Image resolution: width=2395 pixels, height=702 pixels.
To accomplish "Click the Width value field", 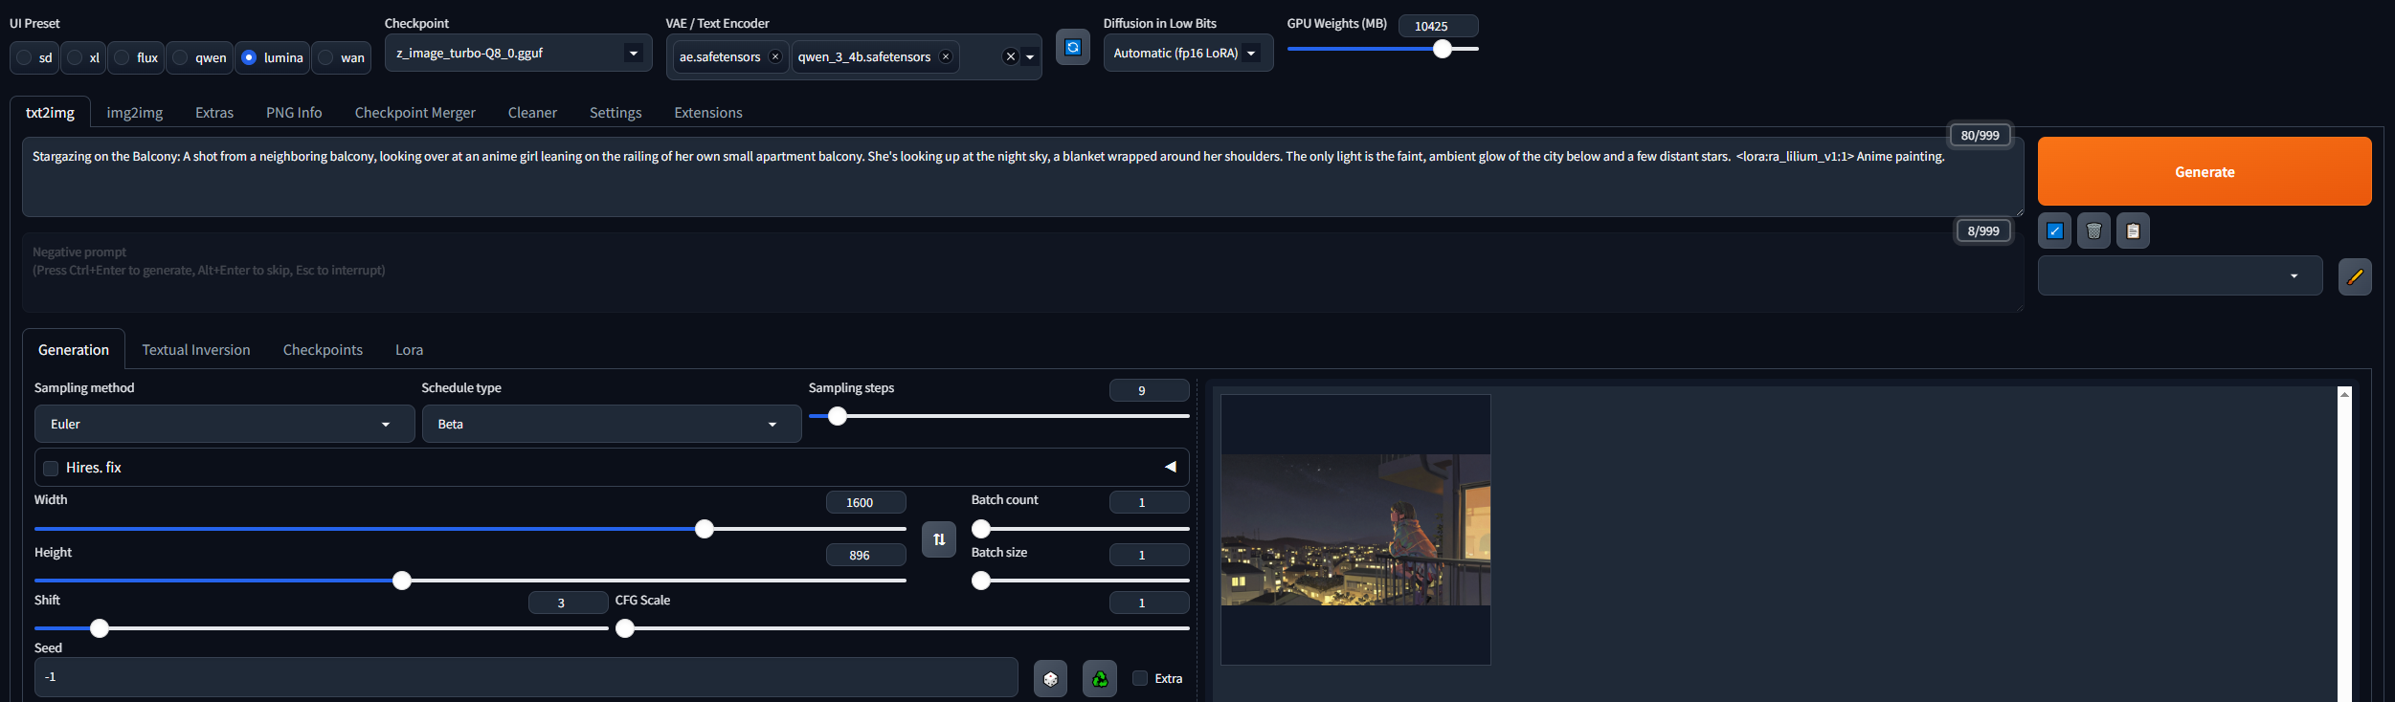I will (x=865, y=502).
